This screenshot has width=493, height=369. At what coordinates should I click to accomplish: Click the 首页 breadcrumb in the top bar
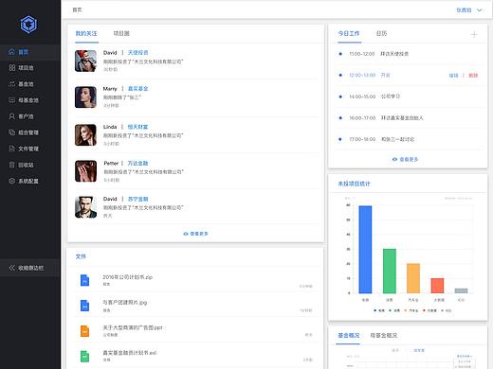77,10
